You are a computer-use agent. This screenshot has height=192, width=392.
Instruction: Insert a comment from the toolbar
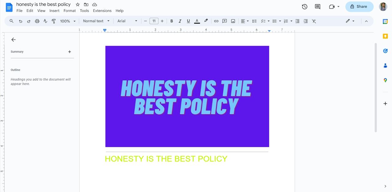pyautogui.click(x=224, y=21)
